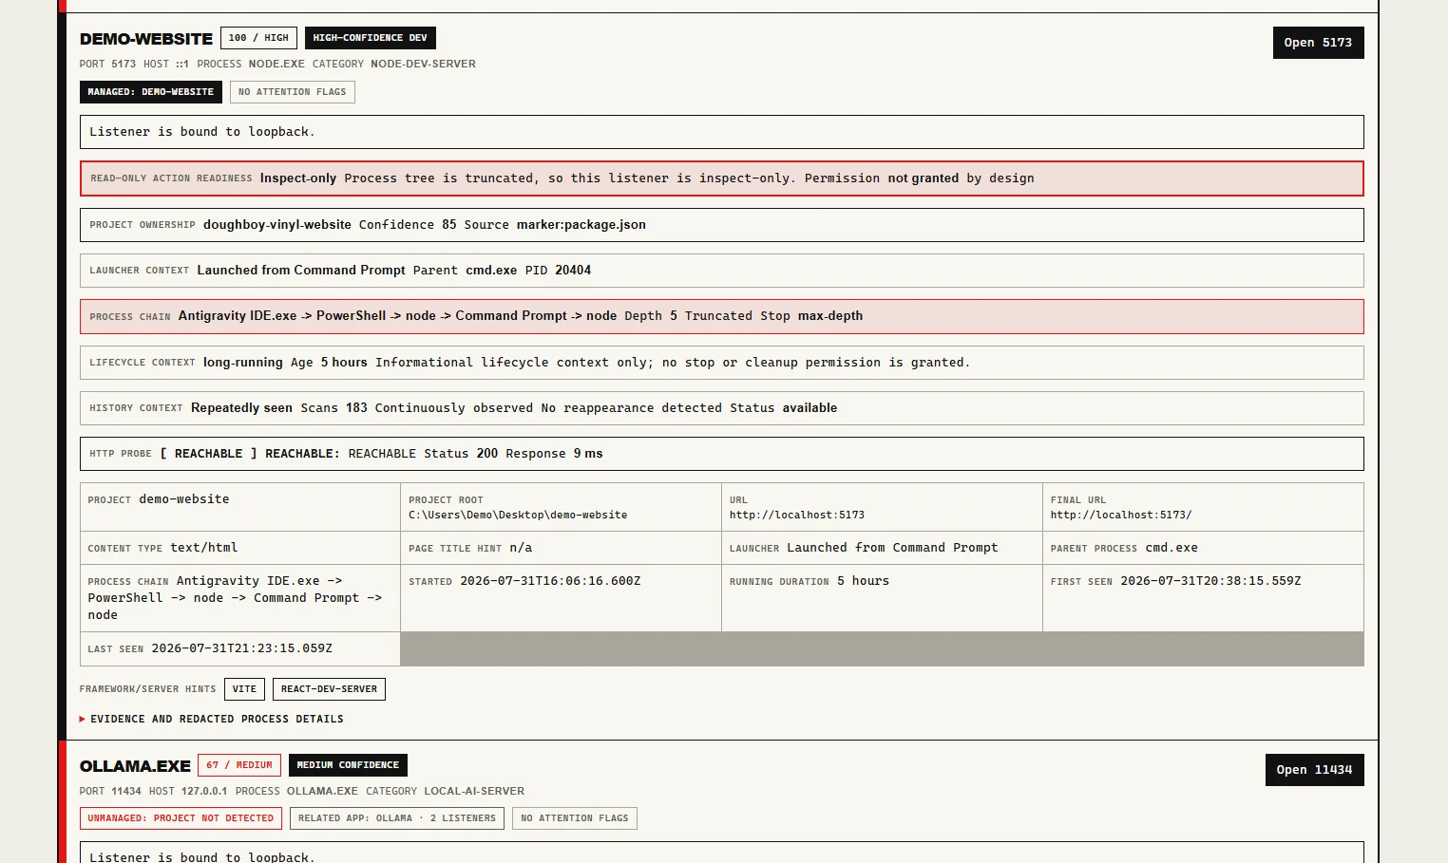
Task: Click the Lifecycle Context long-running row
Action: pyautogui.click(x=722, y=363)
